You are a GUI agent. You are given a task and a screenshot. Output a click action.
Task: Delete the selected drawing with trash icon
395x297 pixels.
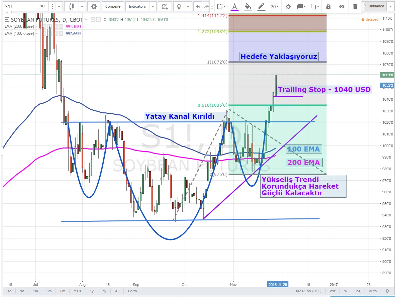(x=355, y=6)
